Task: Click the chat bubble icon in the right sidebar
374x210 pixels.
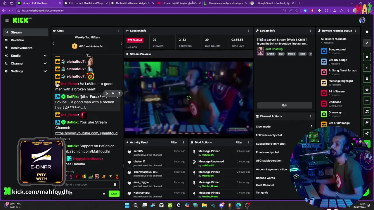Action: click(x=367, y=90)
